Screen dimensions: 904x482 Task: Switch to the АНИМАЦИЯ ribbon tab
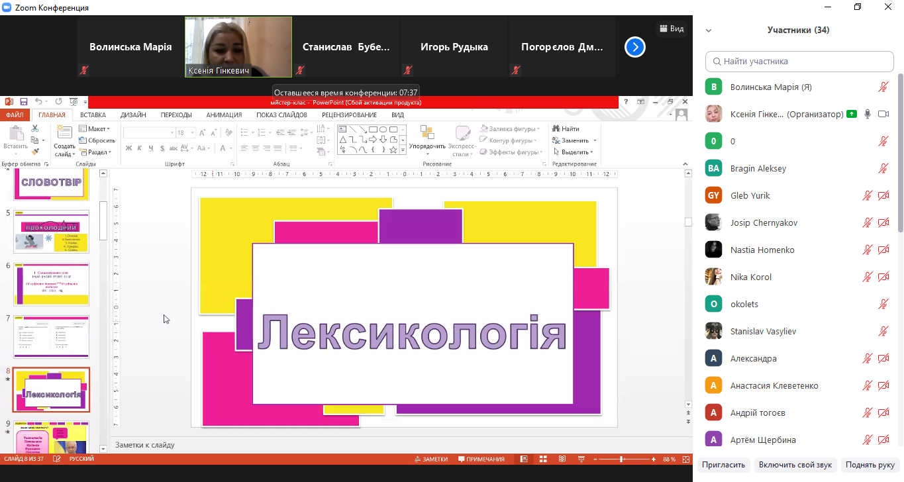tap(224, 115)
